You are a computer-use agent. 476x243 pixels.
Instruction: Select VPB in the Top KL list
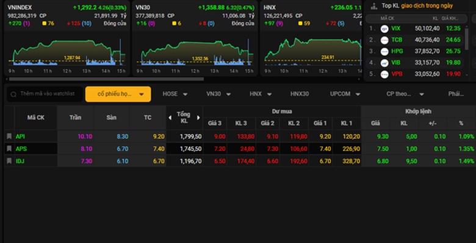tap(397, 74)
